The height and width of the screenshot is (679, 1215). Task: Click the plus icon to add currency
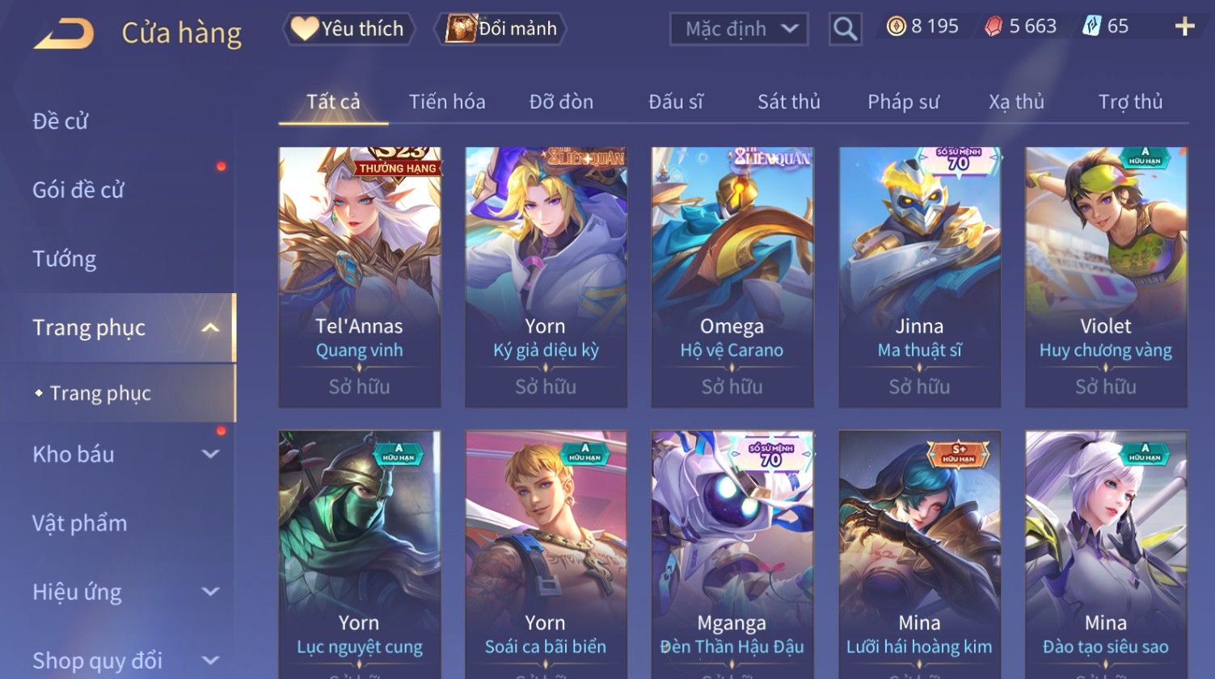pyautogui.click(x=1184, y=27)
